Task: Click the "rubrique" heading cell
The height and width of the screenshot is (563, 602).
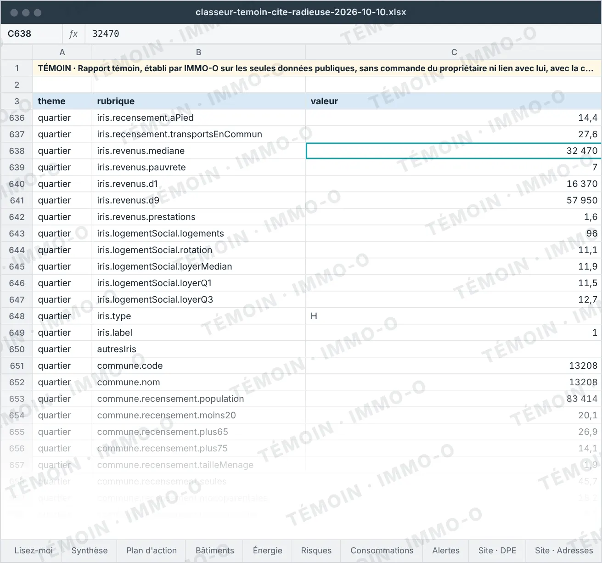Action: 199,101
